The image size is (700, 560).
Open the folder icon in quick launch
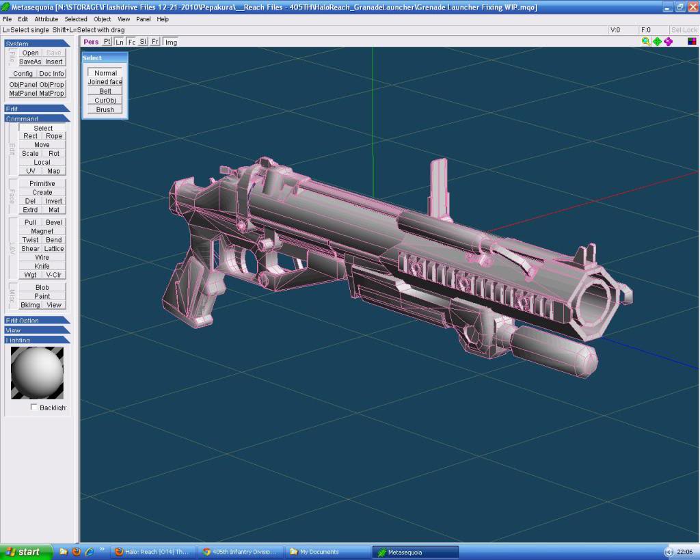pyautogui.click(x=64, y=552)
